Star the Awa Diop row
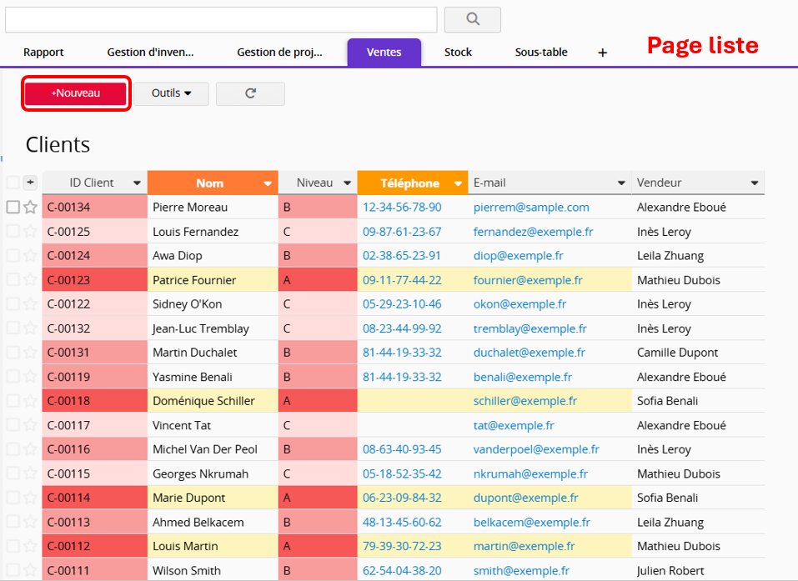Image resolution: width=798 pixels, height=581 pixels. tap(30, 256)
